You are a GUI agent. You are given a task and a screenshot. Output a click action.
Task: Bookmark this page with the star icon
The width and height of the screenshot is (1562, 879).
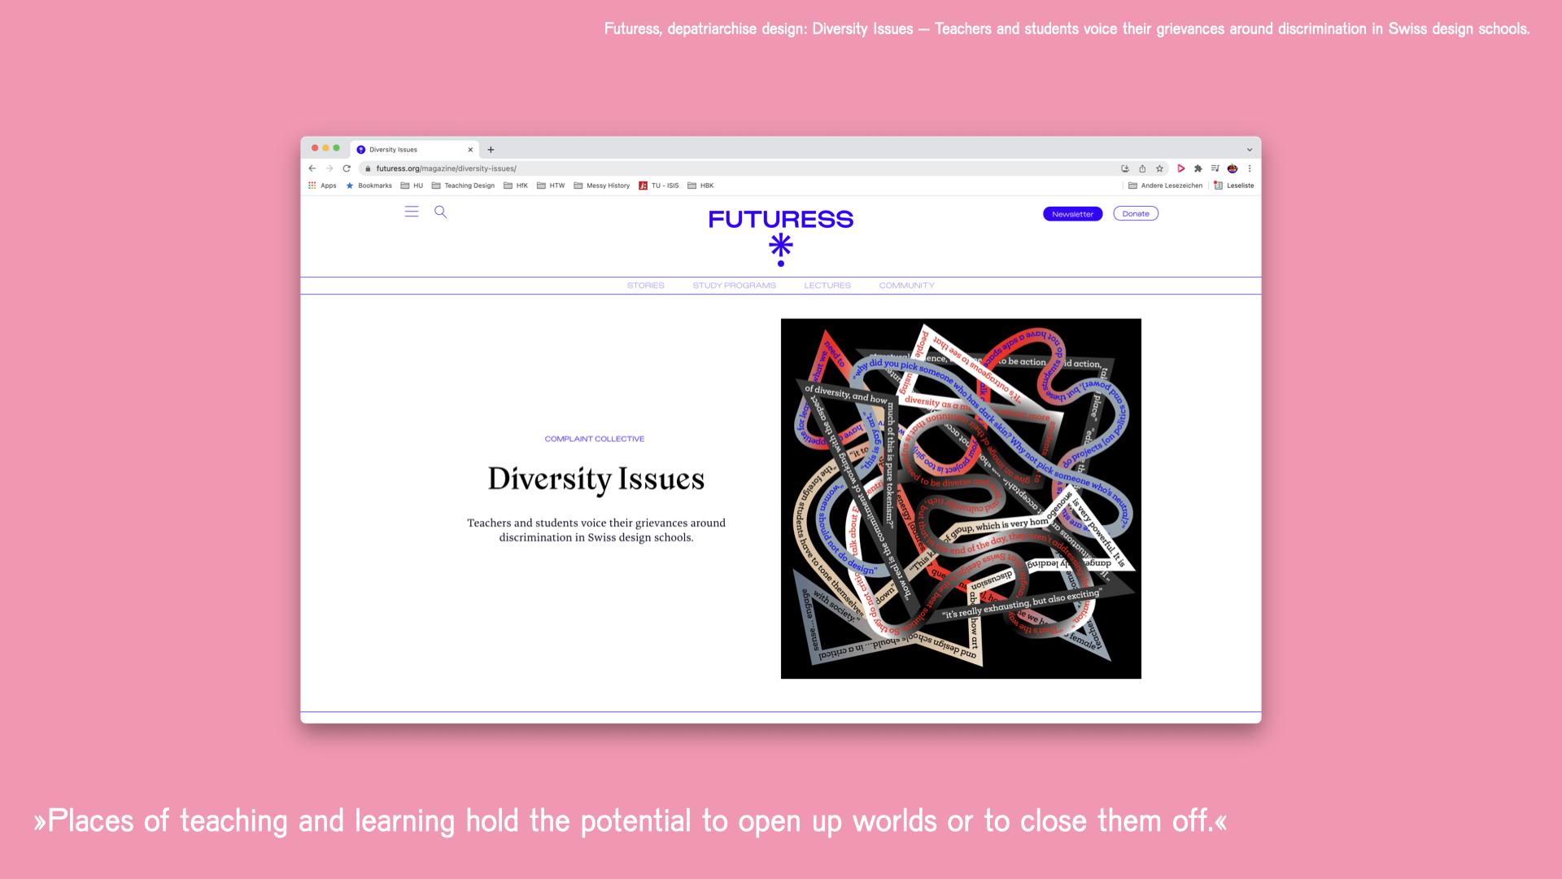click(1159, 168)
